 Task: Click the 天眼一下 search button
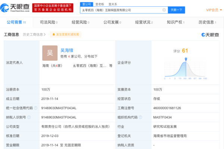click(177, 10)
